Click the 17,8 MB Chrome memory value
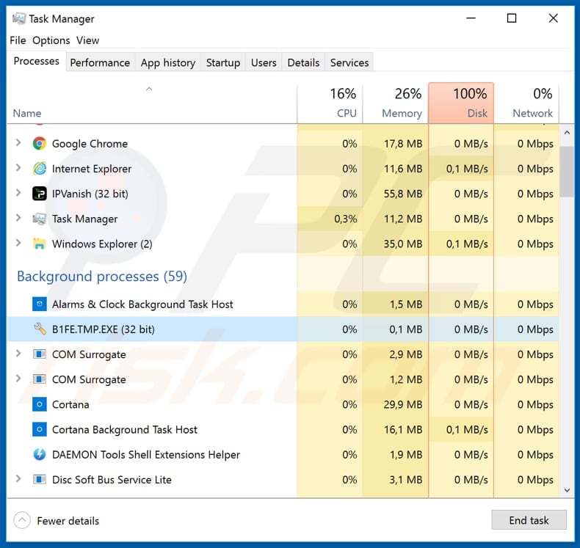Viewport: 580px width, 548px height. (403, 144)
